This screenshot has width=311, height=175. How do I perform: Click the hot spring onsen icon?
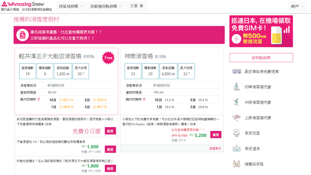click(236, 149)
